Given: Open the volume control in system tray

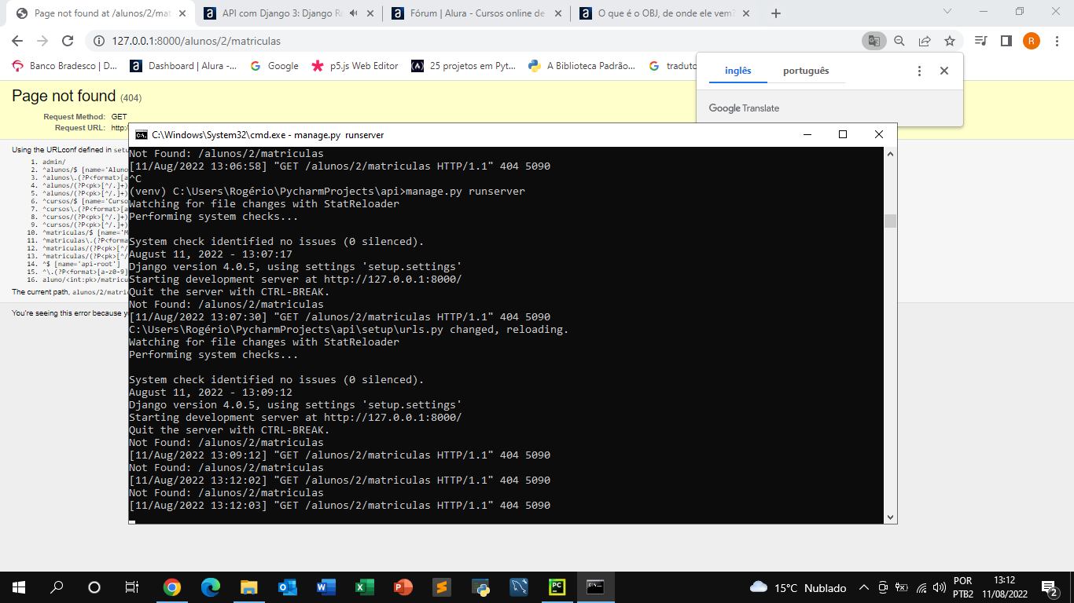Looking at the screenshot, I should [940, 587].
